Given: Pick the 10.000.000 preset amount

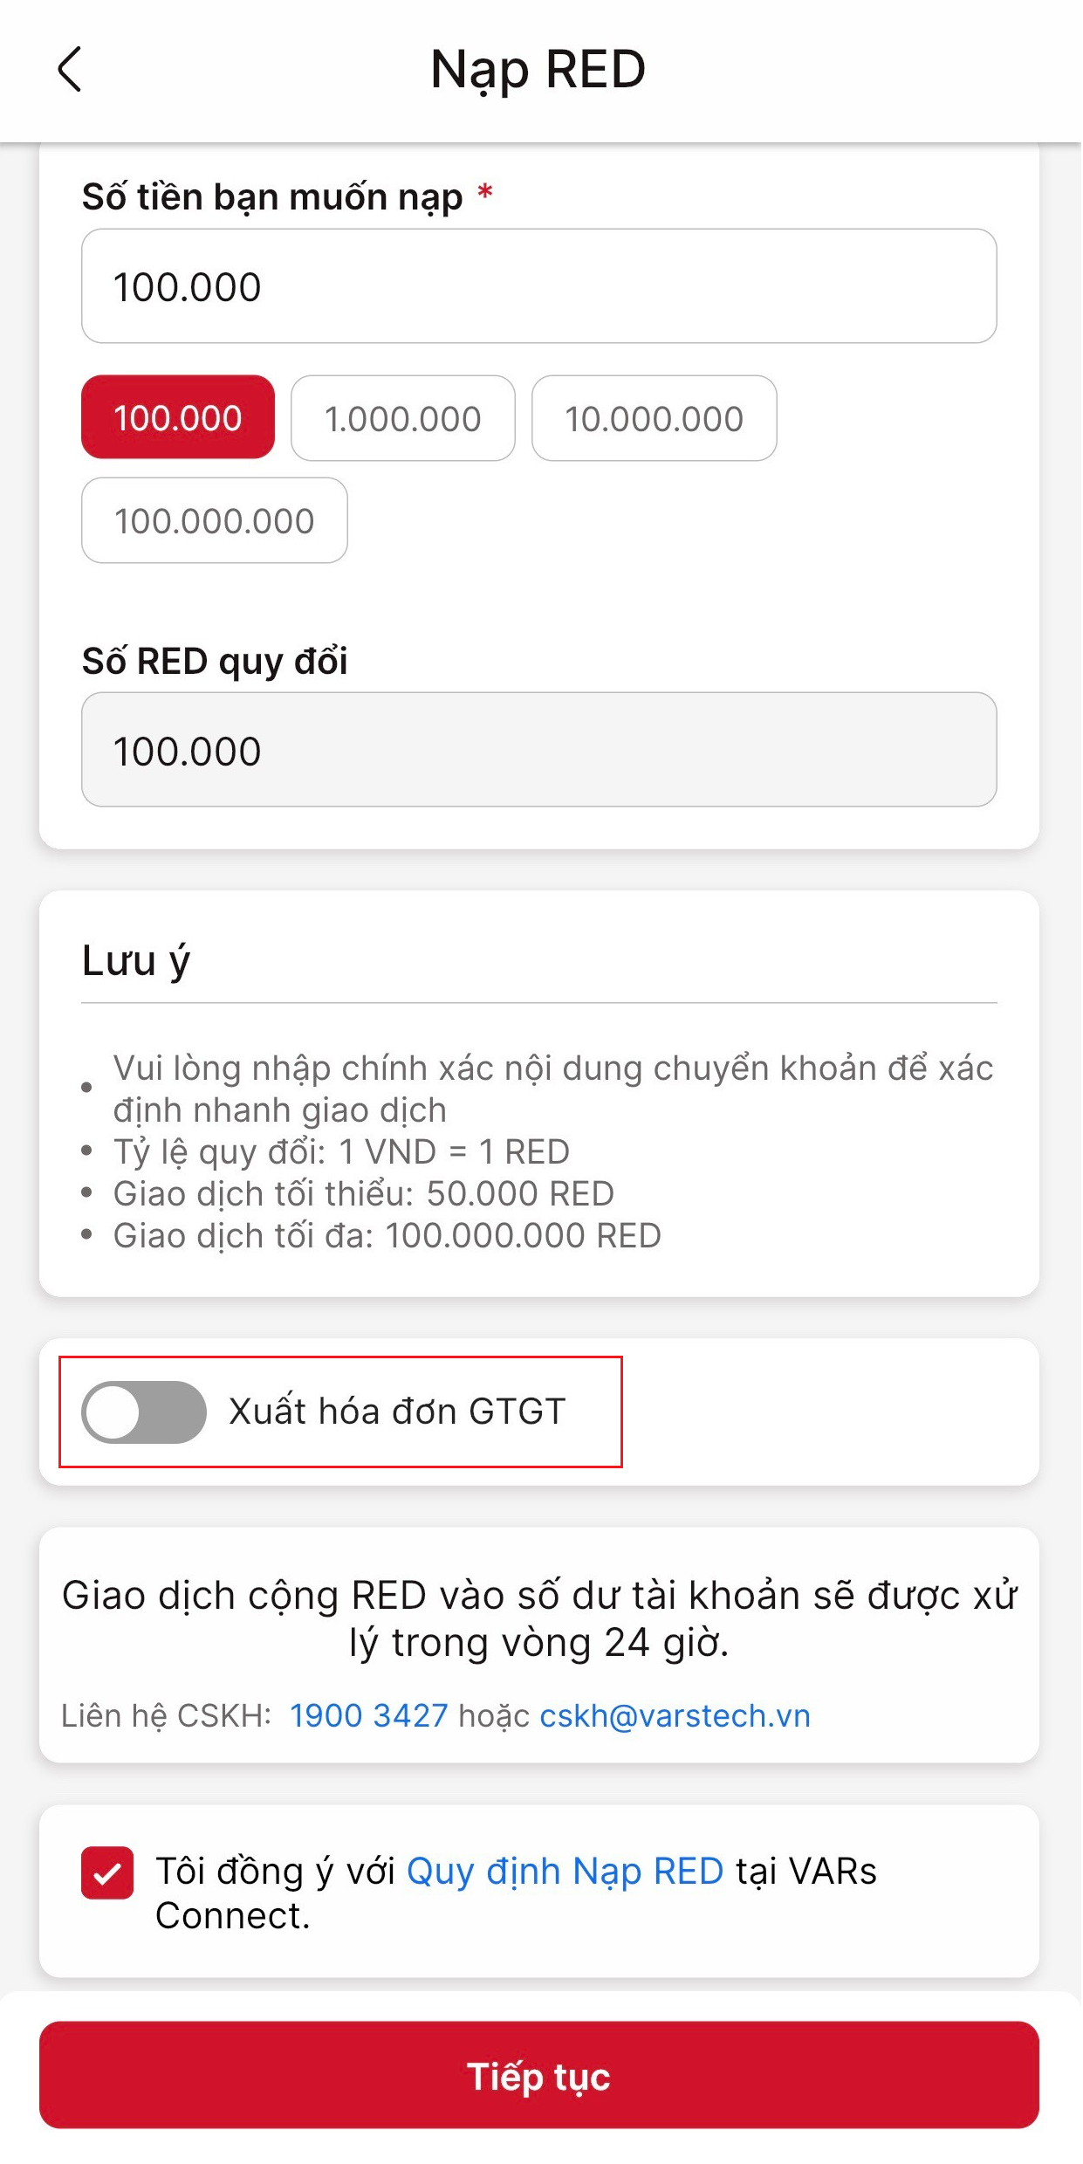Looking at the screenshot, I should pyautogui.click(x=654, y=418).
